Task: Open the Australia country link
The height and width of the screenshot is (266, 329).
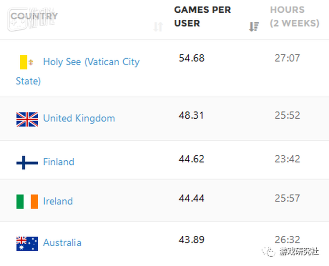Action: tap(62, 242)
